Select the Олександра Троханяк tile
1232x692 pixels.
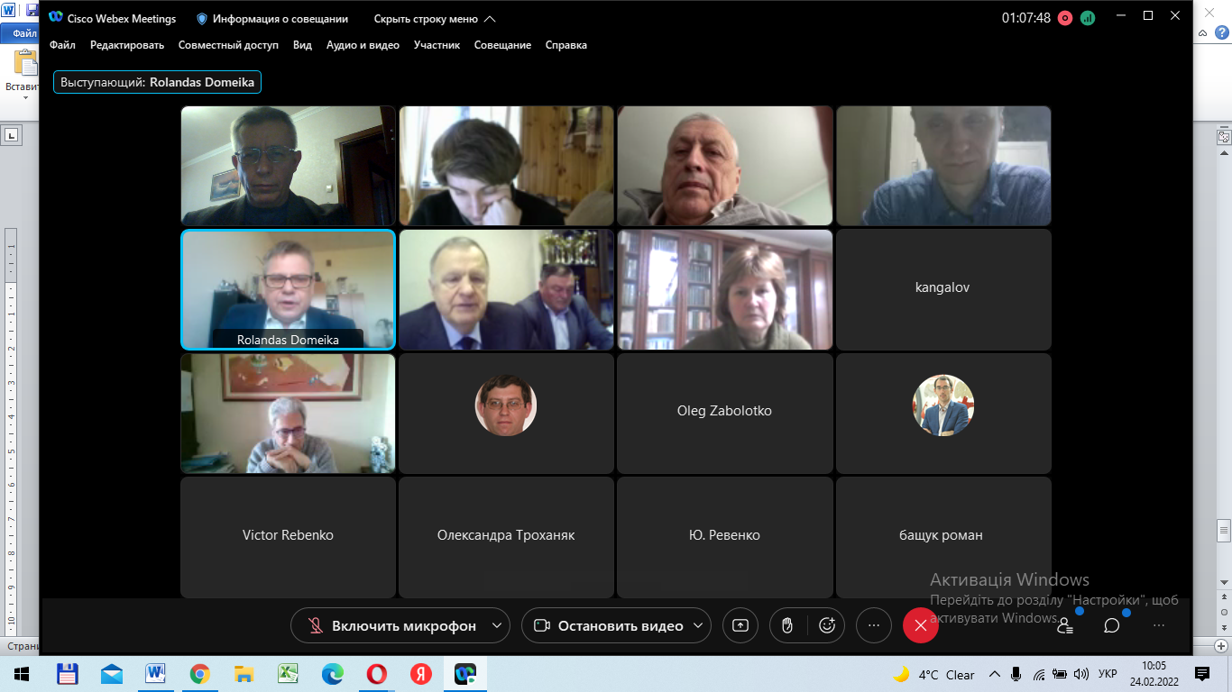(x=506, y=536)
